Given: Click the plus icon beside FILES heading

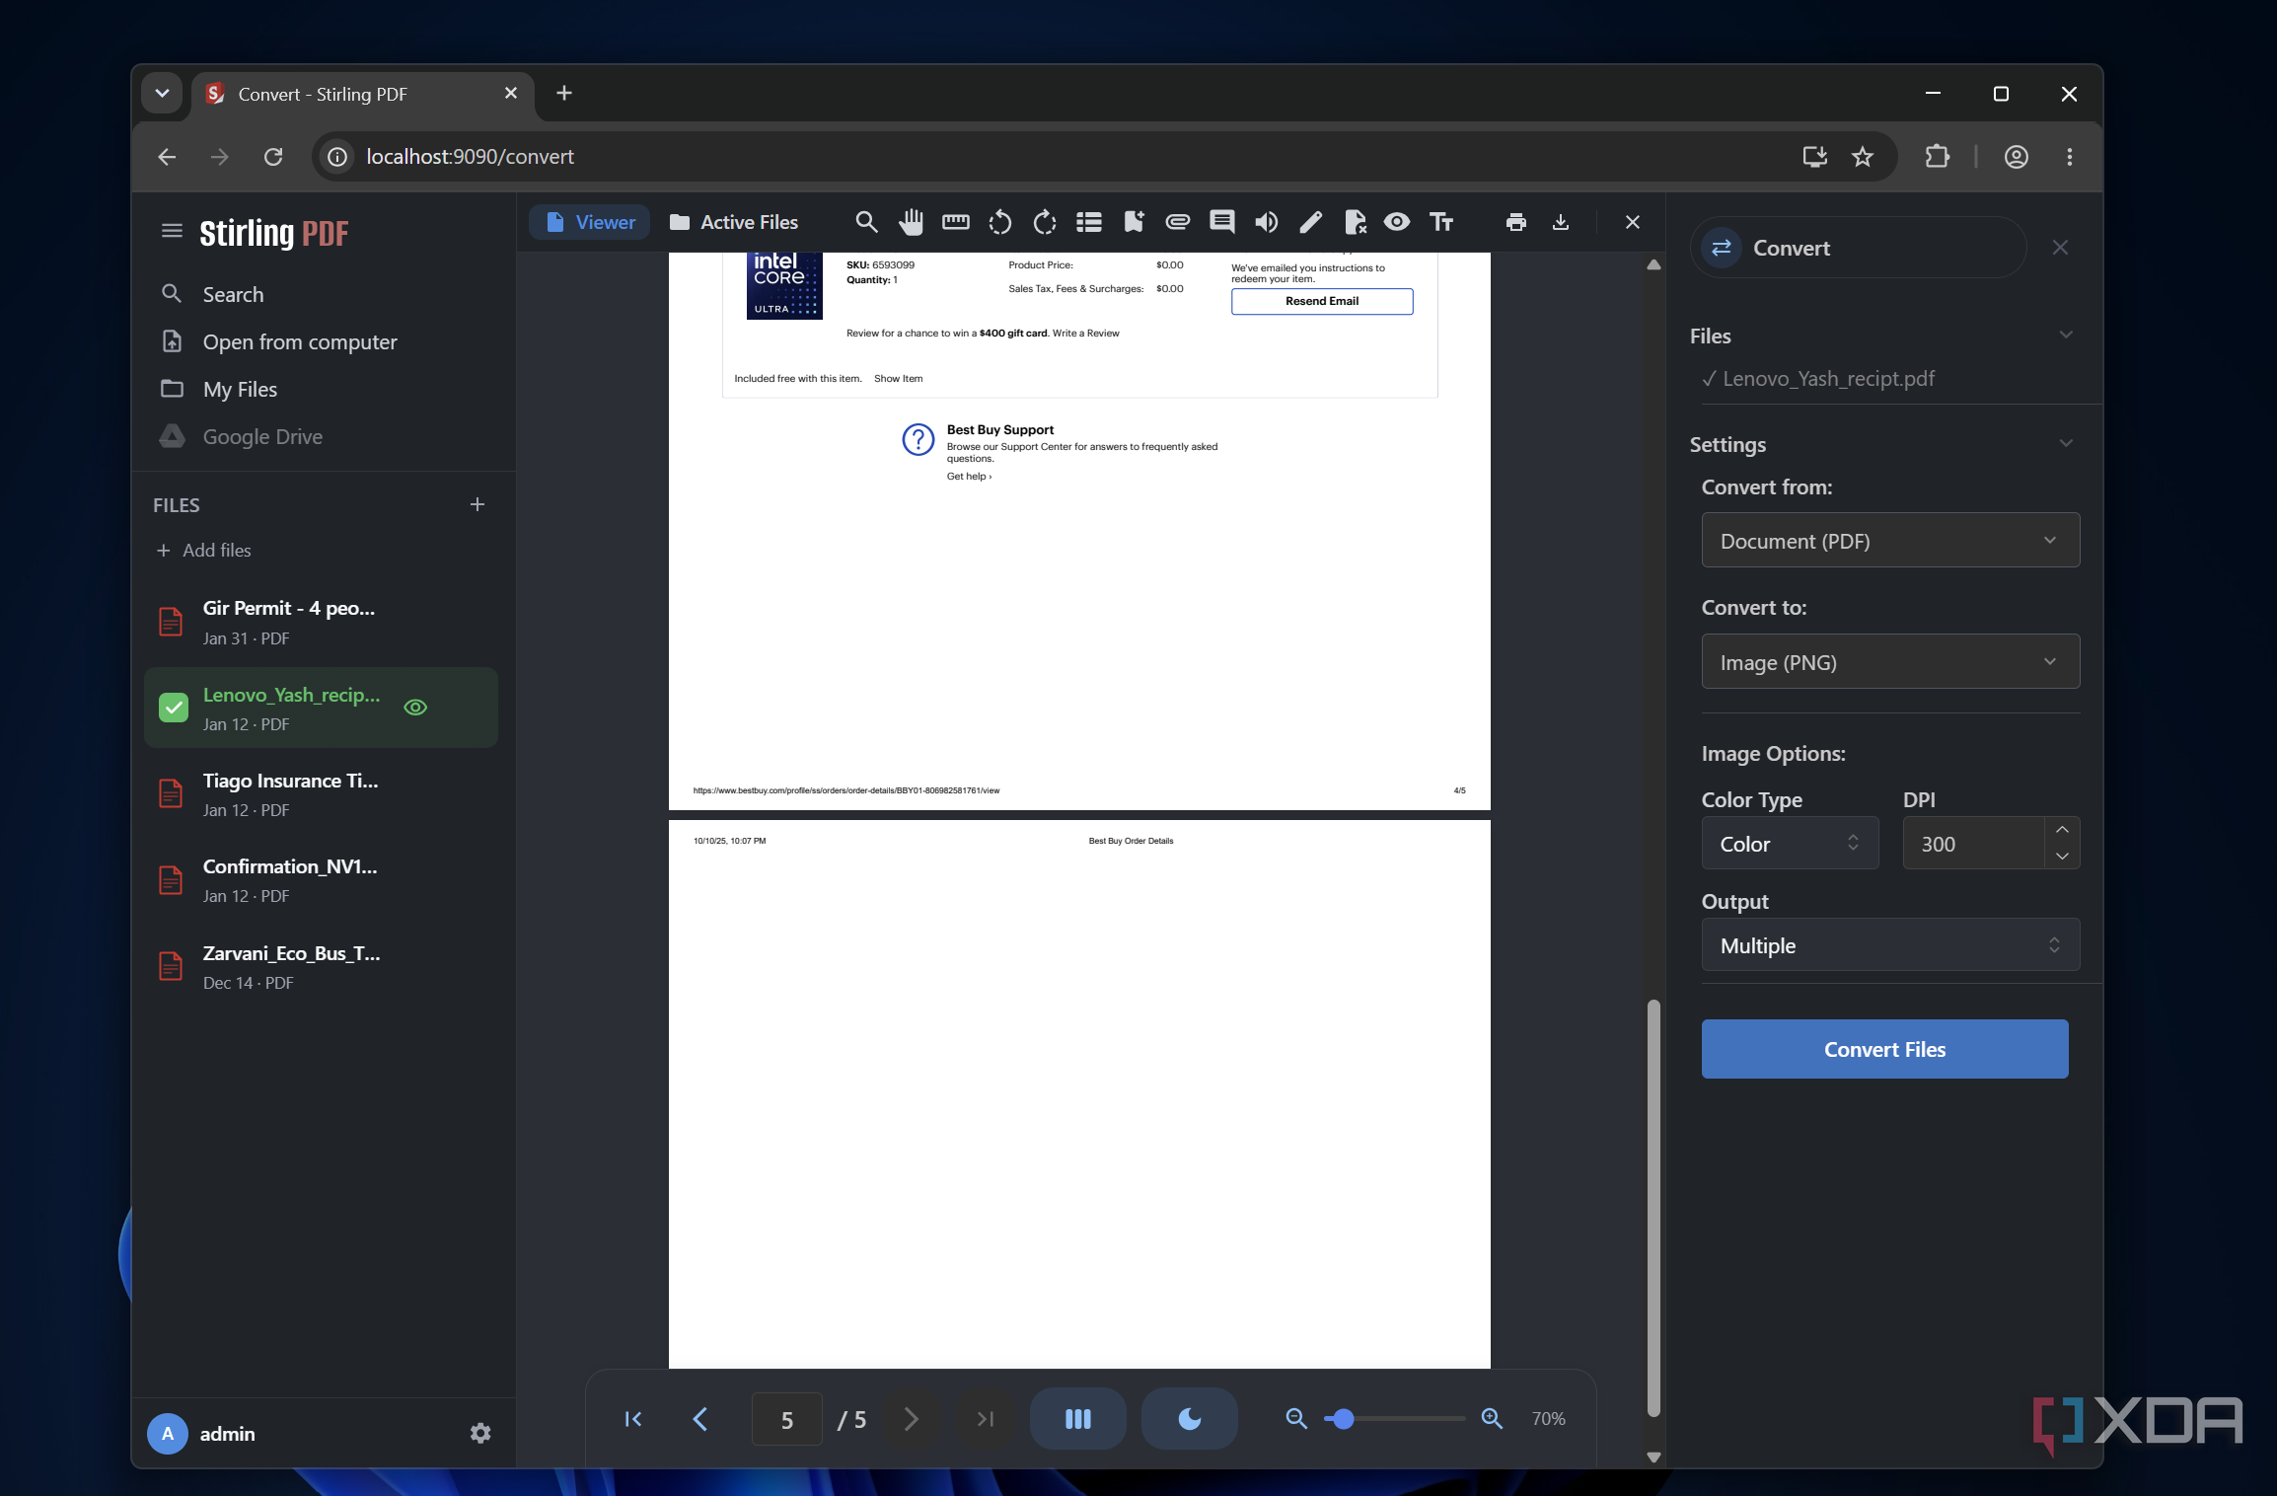Looking at the screenshot, I should click(477, 504).
